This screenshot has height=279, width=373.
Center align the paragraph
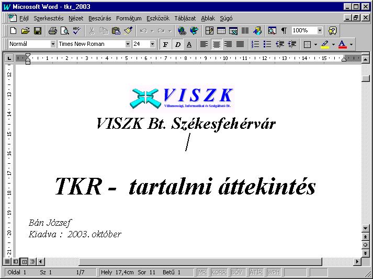(x=217, y=44)
